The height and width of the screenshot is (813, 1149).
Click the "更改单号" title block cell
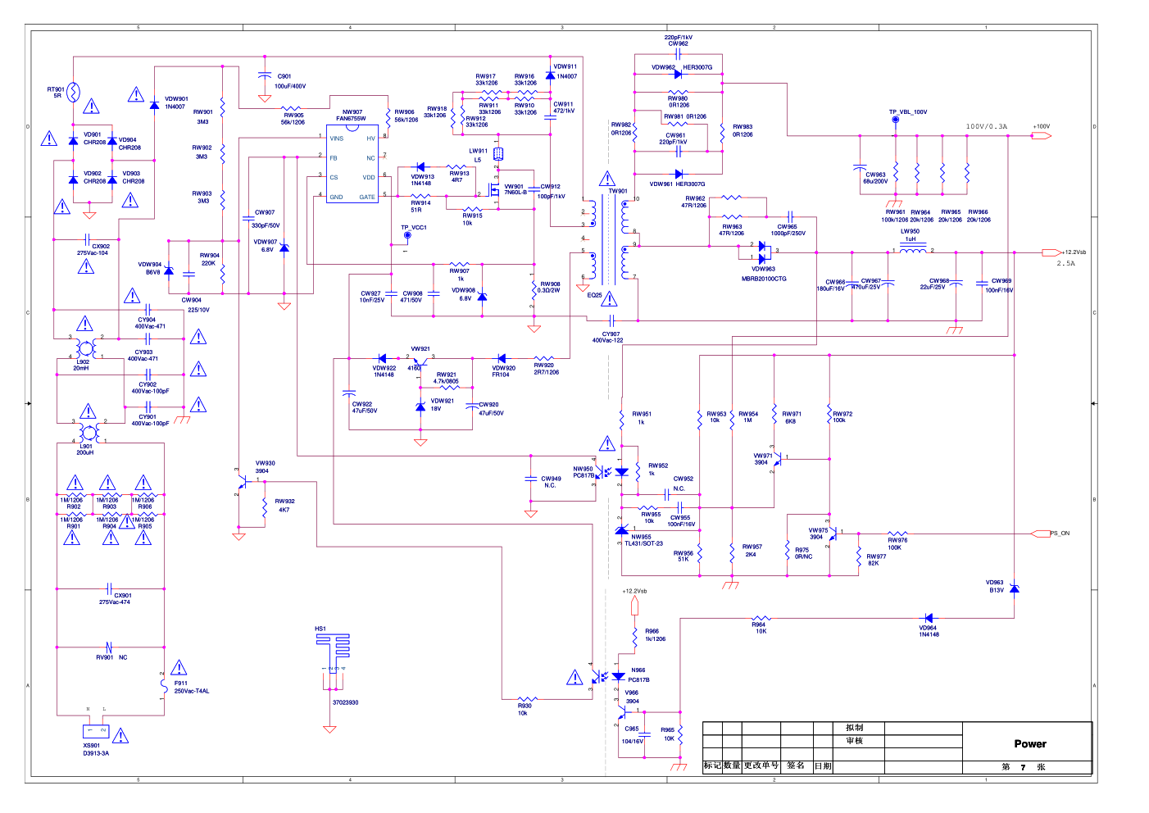[761, 765]
